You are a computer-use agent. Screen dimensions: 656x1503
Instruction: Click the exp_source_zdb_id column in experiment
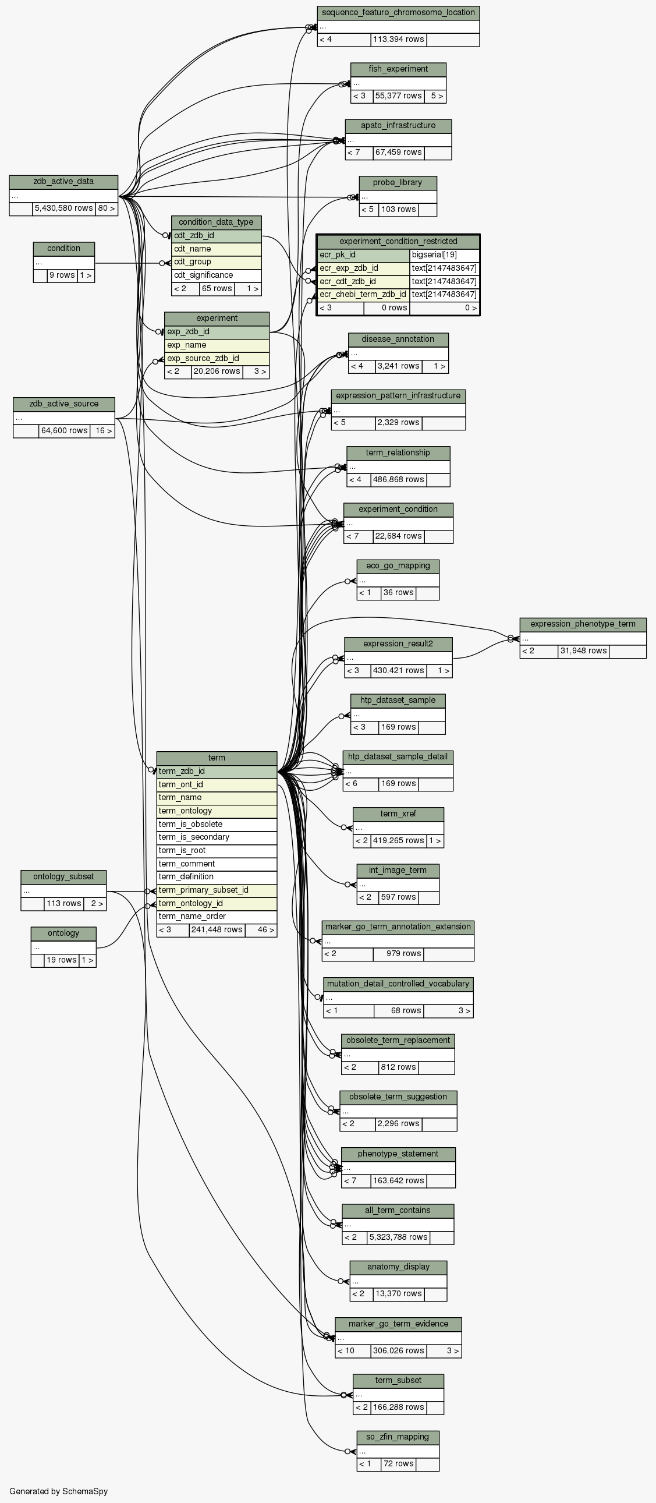click(217, 359)
